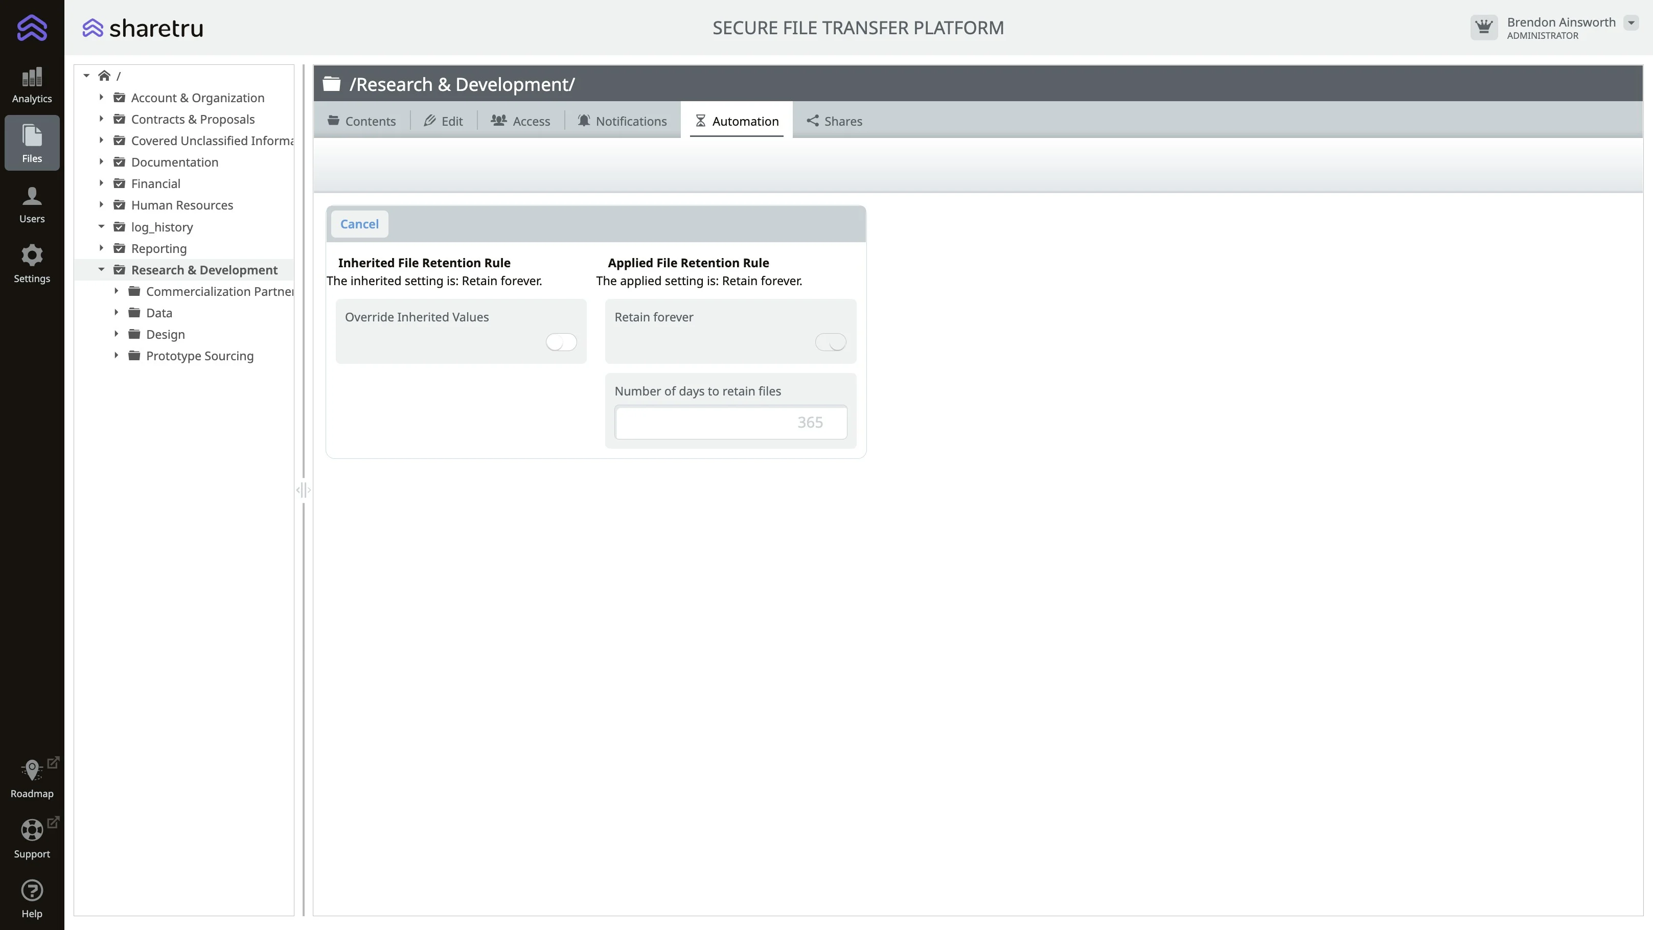Screen dimensions: 1653x930
Task: Switch to the Access tab
Action: tap(520, 121)
